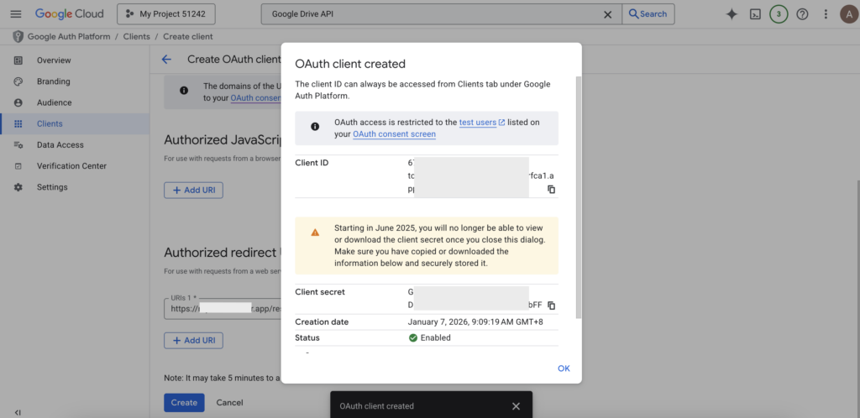Image resolution: width=860 pixels, height=418 pixels.
Task: Open the Gemini AI assistant sparkle icon
Action: (x=732, y=14)
